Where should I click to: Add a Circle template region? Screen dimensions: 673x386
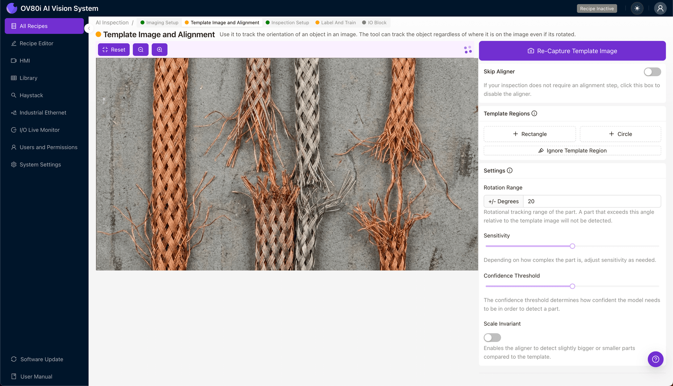tap(620, 134)
